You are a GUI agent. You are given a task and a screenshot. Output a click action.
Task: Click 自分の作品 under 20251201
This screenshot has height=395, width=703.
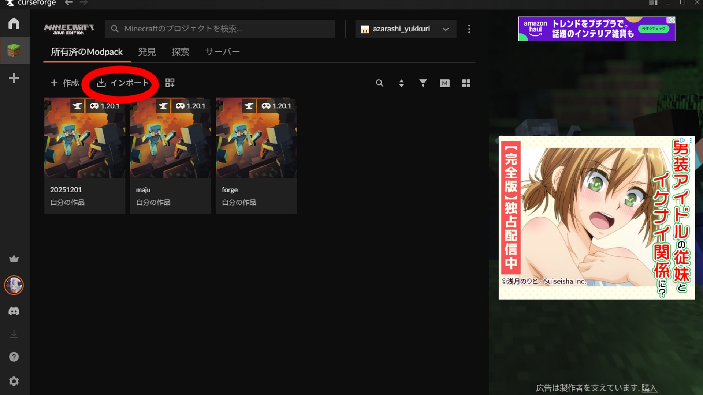(67, 202)
